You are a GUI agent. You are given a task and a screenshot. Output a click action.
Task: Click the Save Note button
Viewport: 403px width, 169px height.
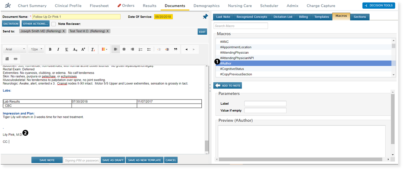(x=47, y=160)
